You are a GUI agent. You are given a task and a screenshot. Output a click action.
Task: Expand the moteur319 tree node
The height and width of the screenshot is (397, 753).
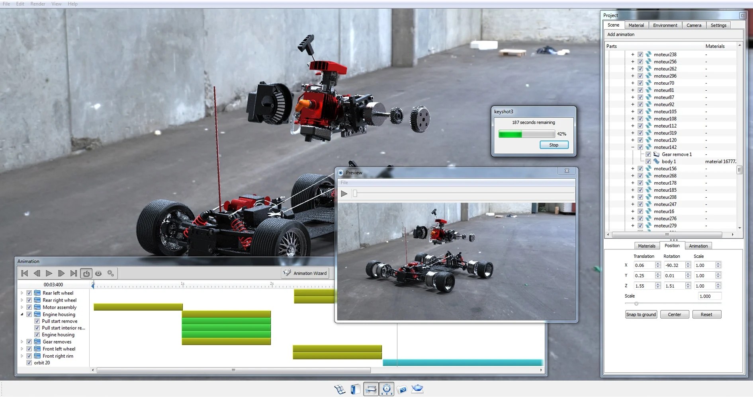pos(633,133)
